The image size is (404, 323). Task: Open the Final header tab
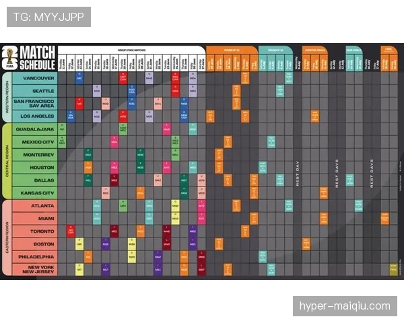click(389, 50)
